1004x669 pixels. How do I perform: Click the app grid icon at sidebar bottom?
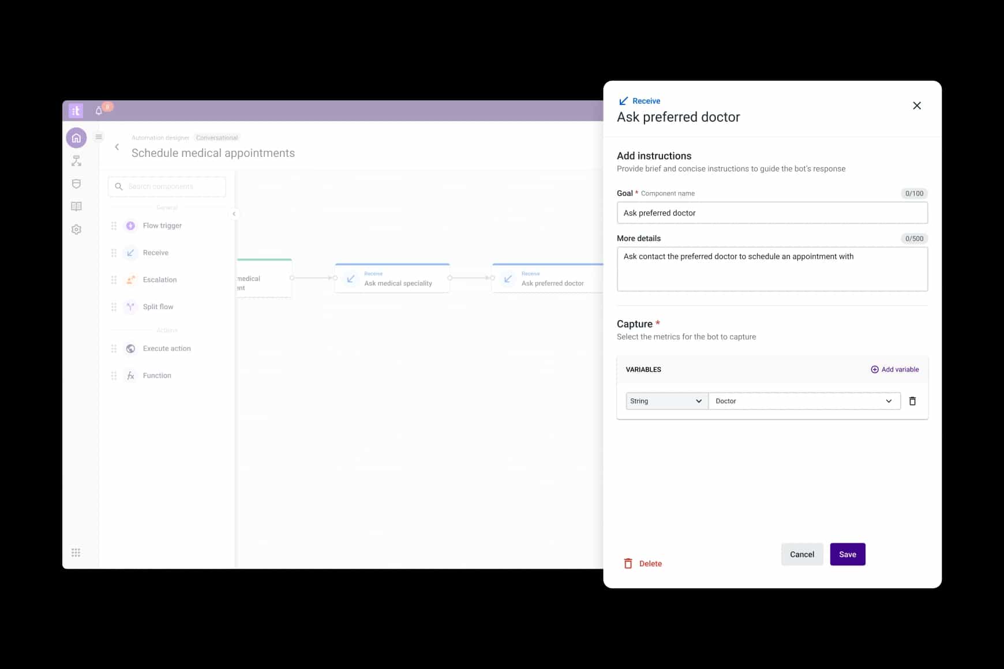coord(76,552)
